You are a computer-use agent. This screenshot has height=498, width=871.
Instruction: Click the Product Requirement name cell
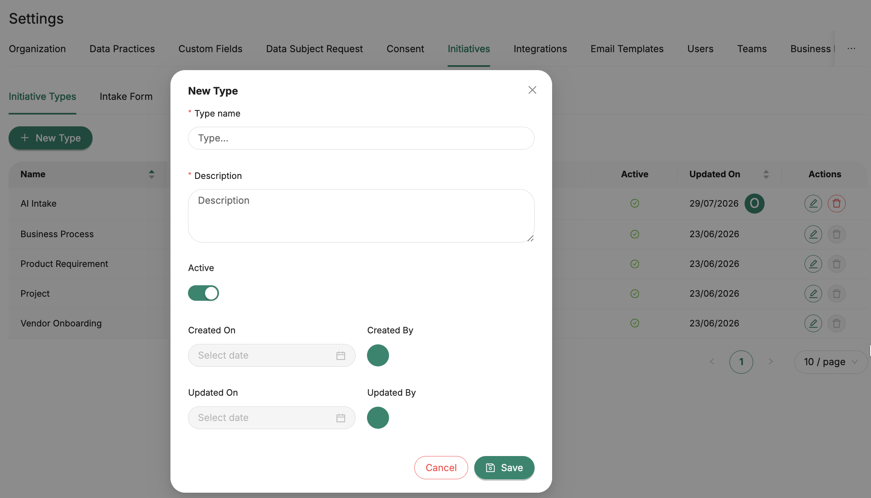(x=64, y=264)
